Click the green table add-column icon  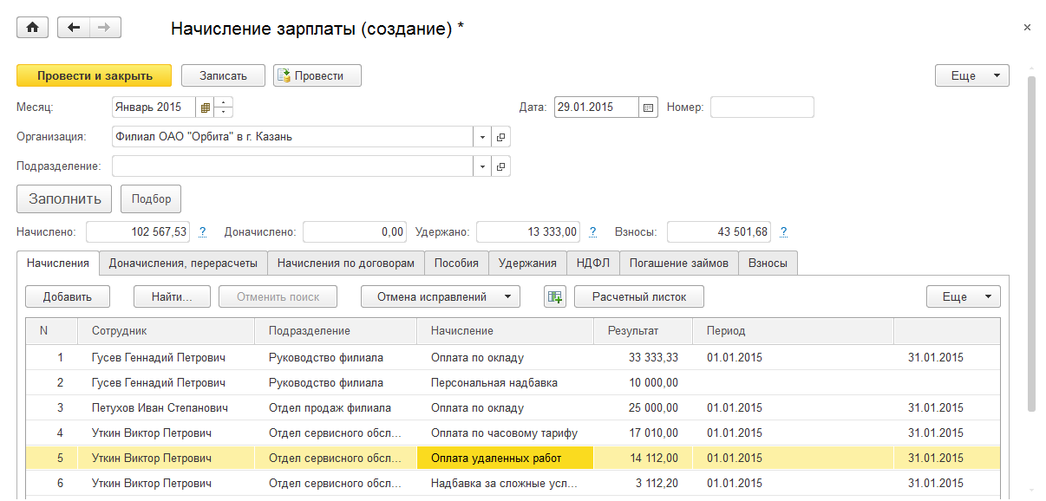click(x=554, y=296)
